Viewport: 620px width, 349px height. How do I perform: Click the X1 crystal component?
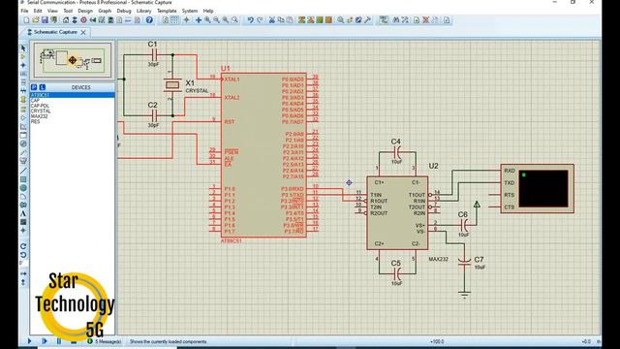pos(172,84)
